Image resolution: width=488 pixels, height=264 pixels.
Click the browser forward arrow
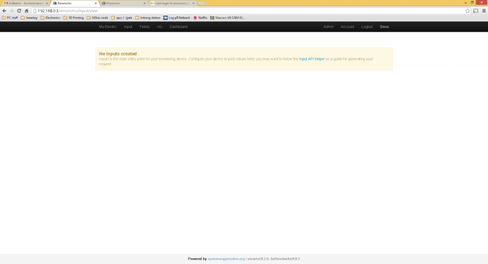click(12, 11)
